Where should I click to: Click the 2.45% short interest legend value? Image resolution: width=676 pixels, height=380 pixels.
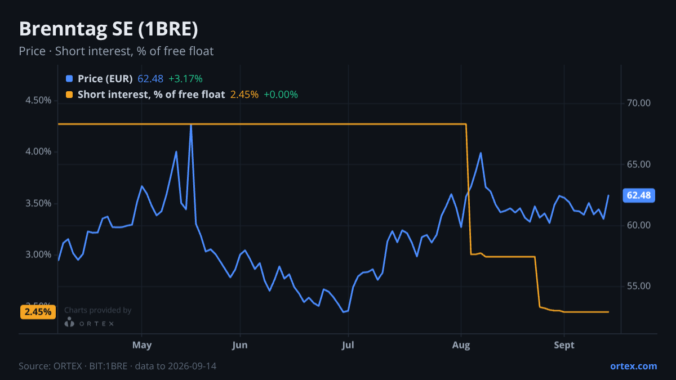(244, 95)
